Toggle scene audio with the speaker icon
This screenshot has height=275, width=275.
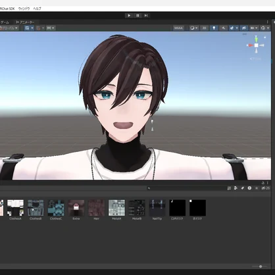click(x=224, y=28)
